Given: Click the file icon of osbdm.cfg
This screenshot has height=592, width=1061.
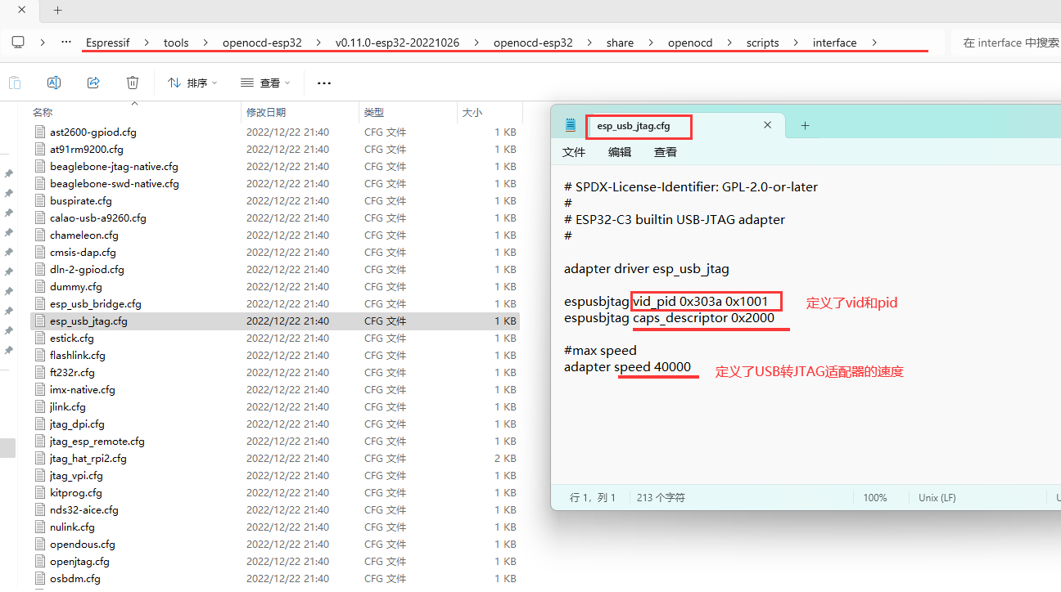Looking at the screenshot, I should [41, 578].
